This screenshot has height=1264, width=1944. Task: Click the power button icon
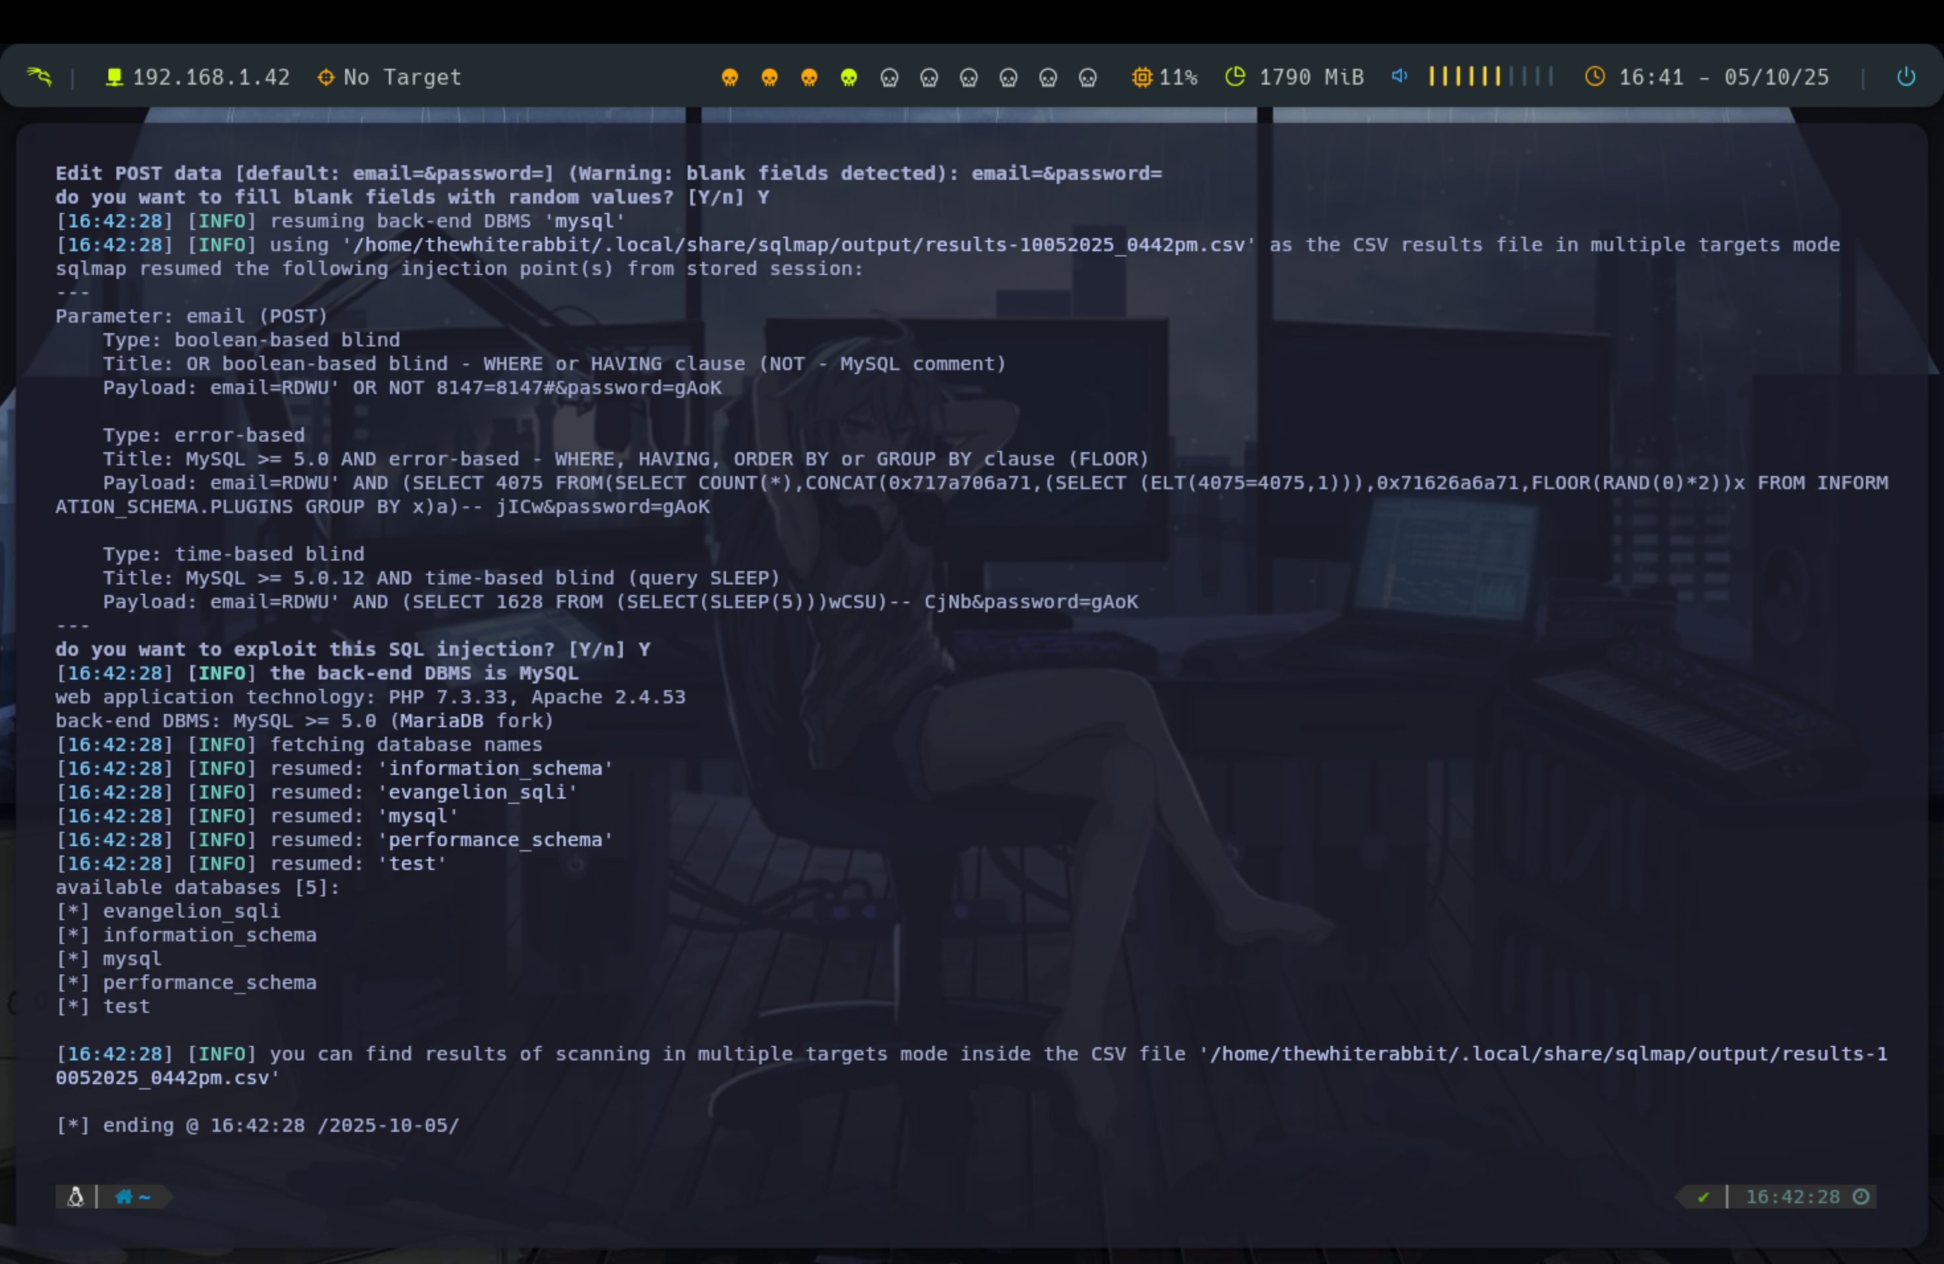coord(1906,77)
